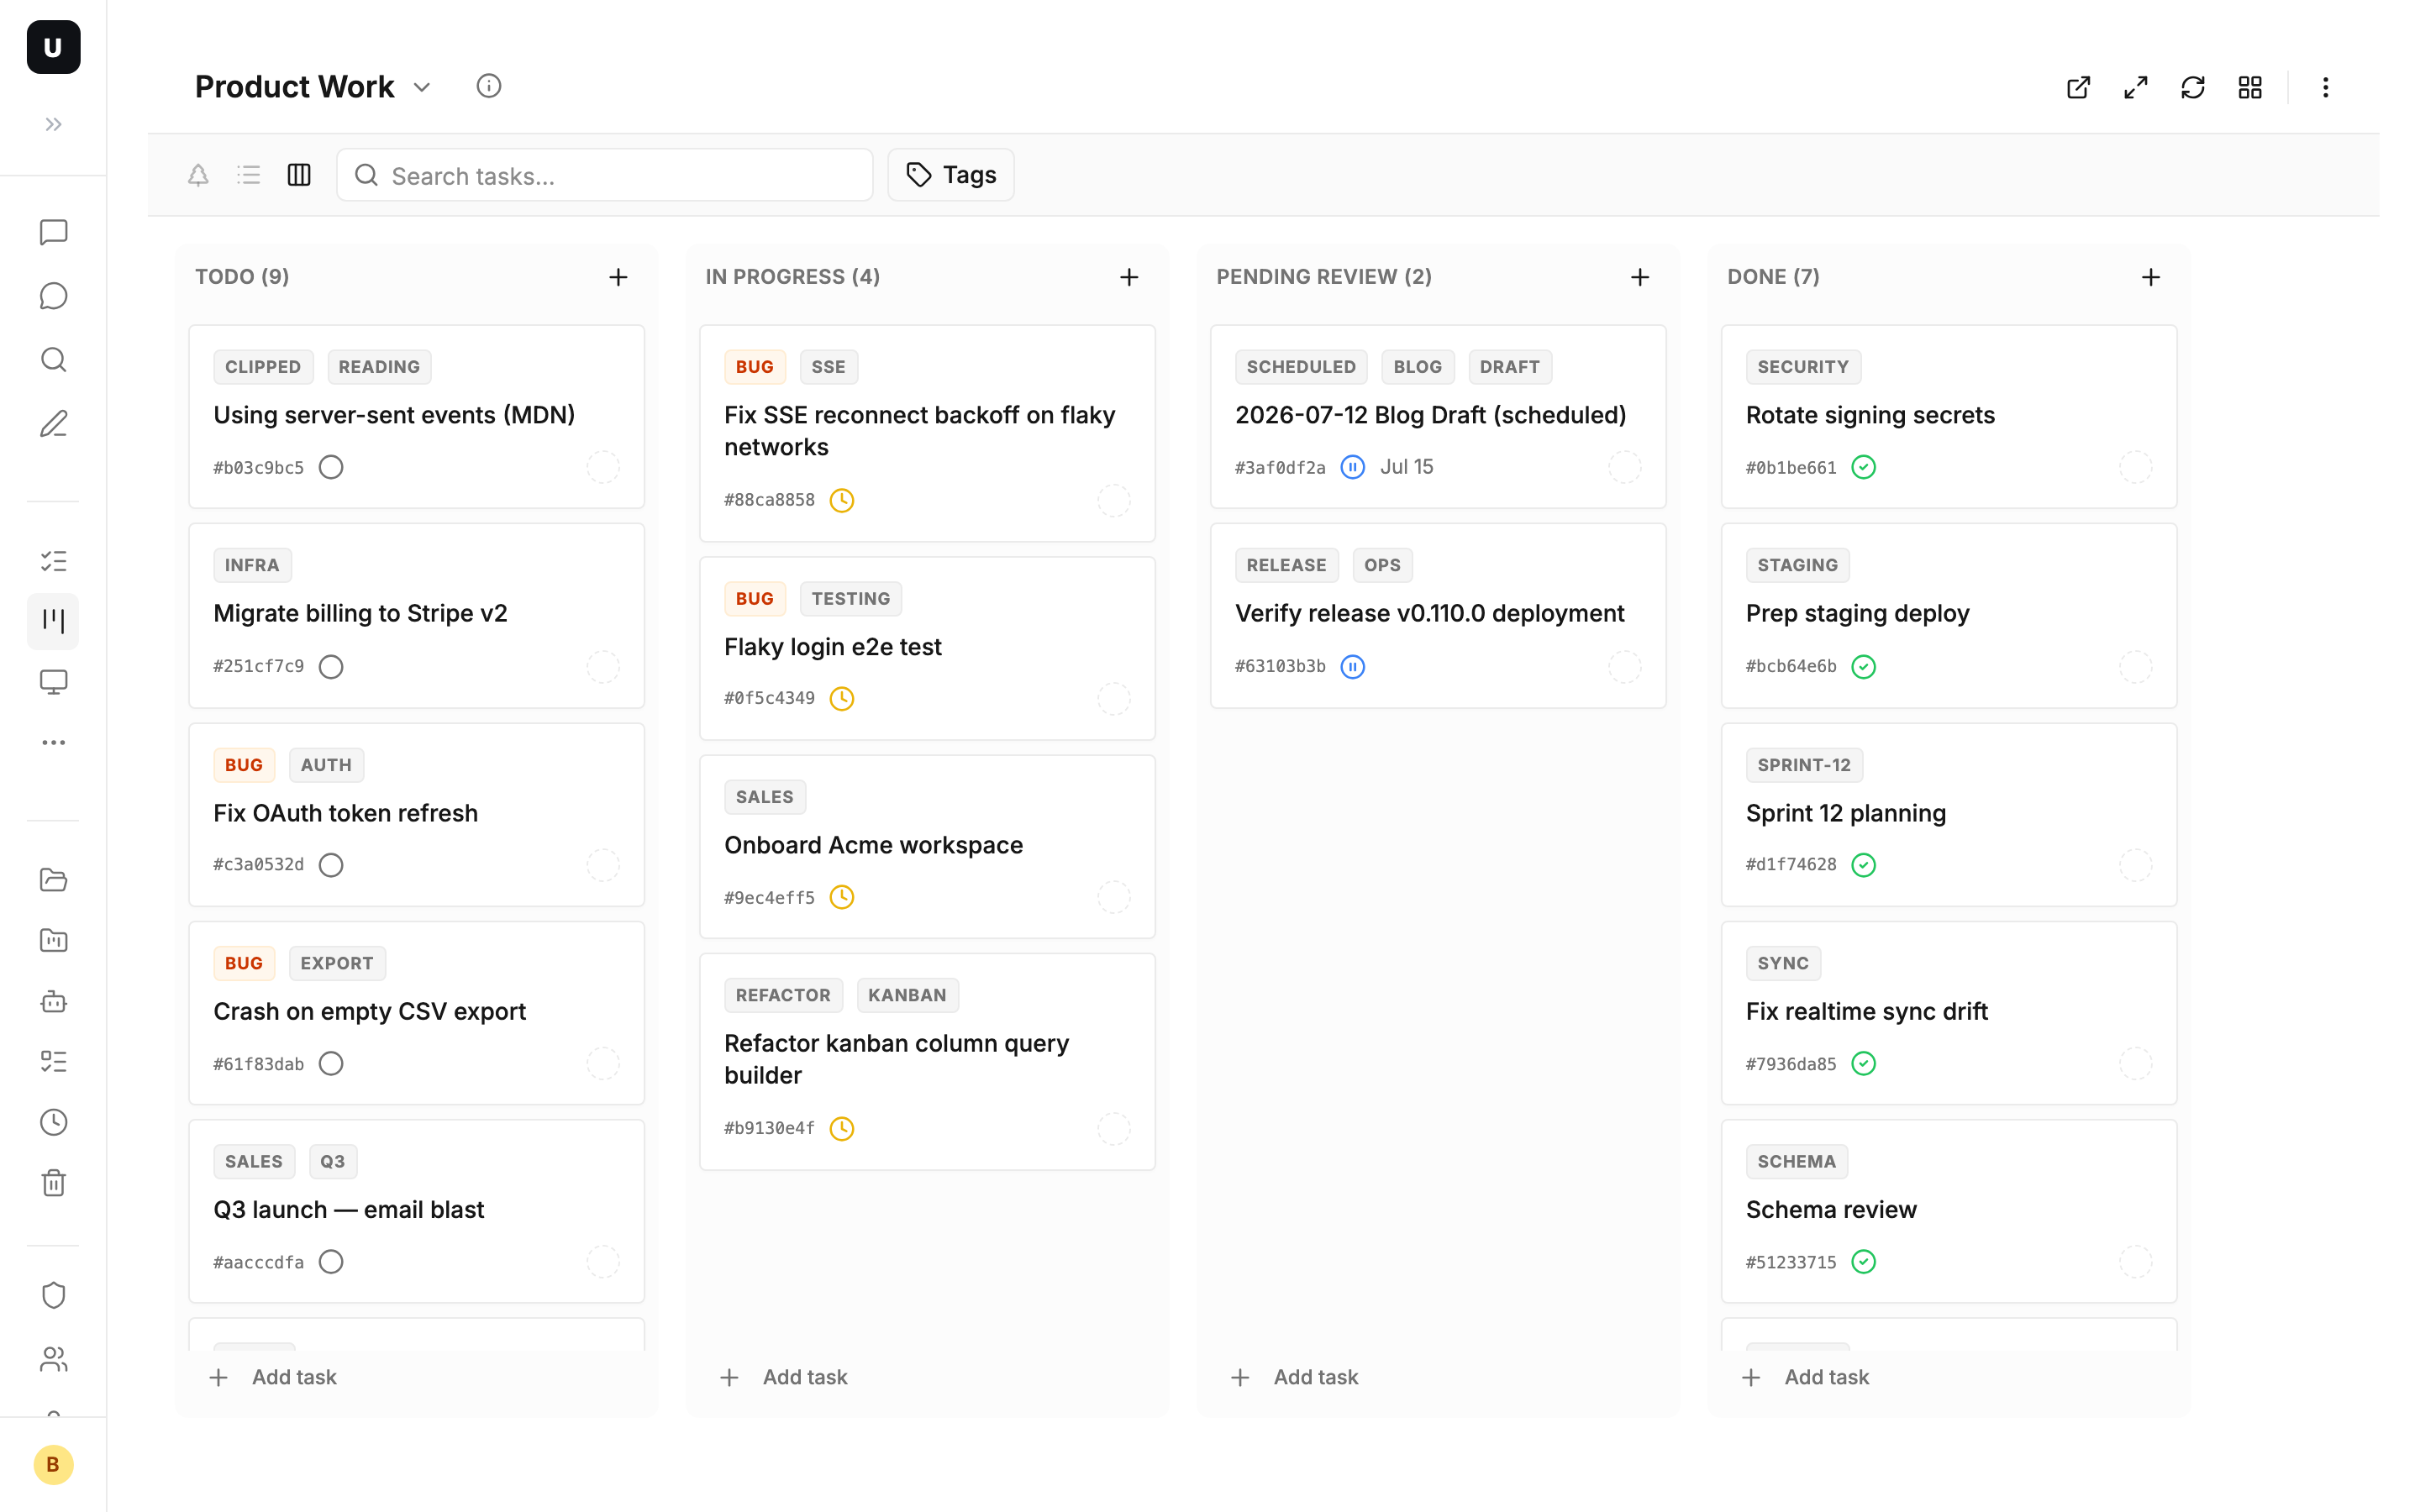Click the B user avatar
Viewport: 2420px width, 1512px height.
53,1464
